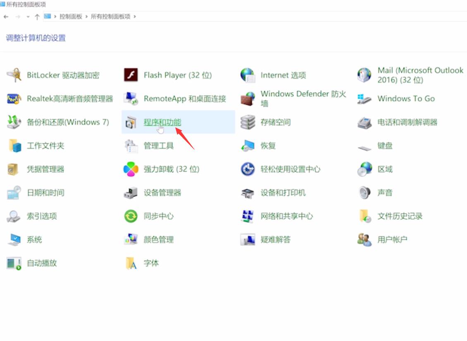Image resolution: width=467 pixels, height=341 pixels.
Task: Click the 文件历史记录 folder icon
Action: (x=365, y=216)
